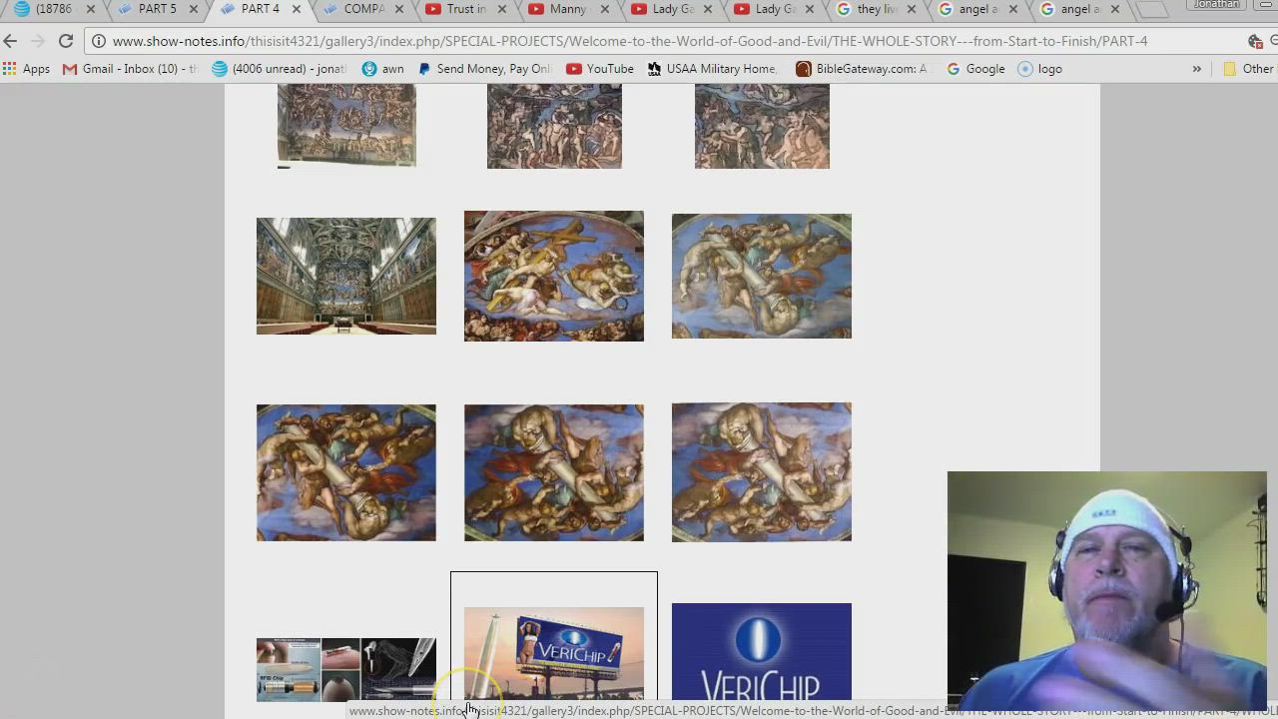
Task: Open the Send Money PayPal bookmark
Action: click(x=485, y=69)
